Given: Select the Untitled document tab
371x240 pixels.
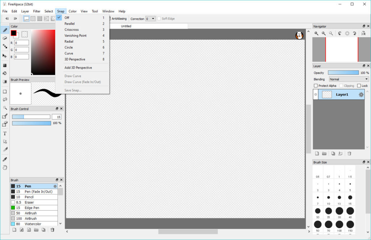Looking at the screenshot, I should (x=126, y=26).
